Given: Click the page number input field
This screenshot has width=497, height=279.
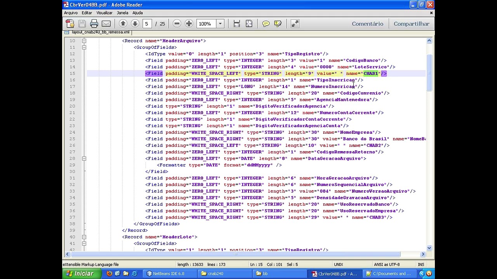Looking at the screenshot, I should [x=147, y=24].
